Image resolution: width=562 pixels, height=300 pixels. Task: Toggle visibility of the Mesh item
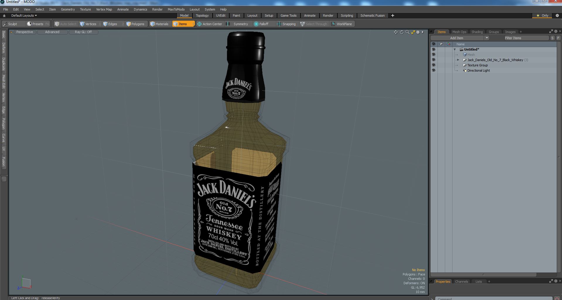(x=433, y=55)
